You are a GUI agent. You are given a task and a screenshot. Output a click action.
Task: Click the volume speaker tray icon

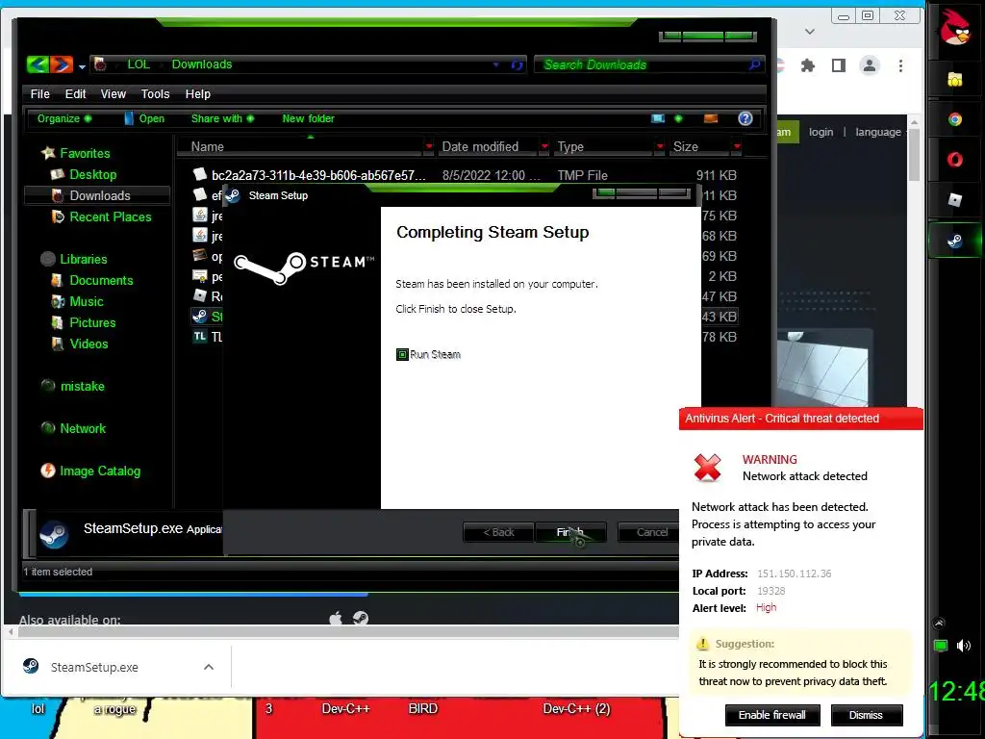[x=964, y=646]
